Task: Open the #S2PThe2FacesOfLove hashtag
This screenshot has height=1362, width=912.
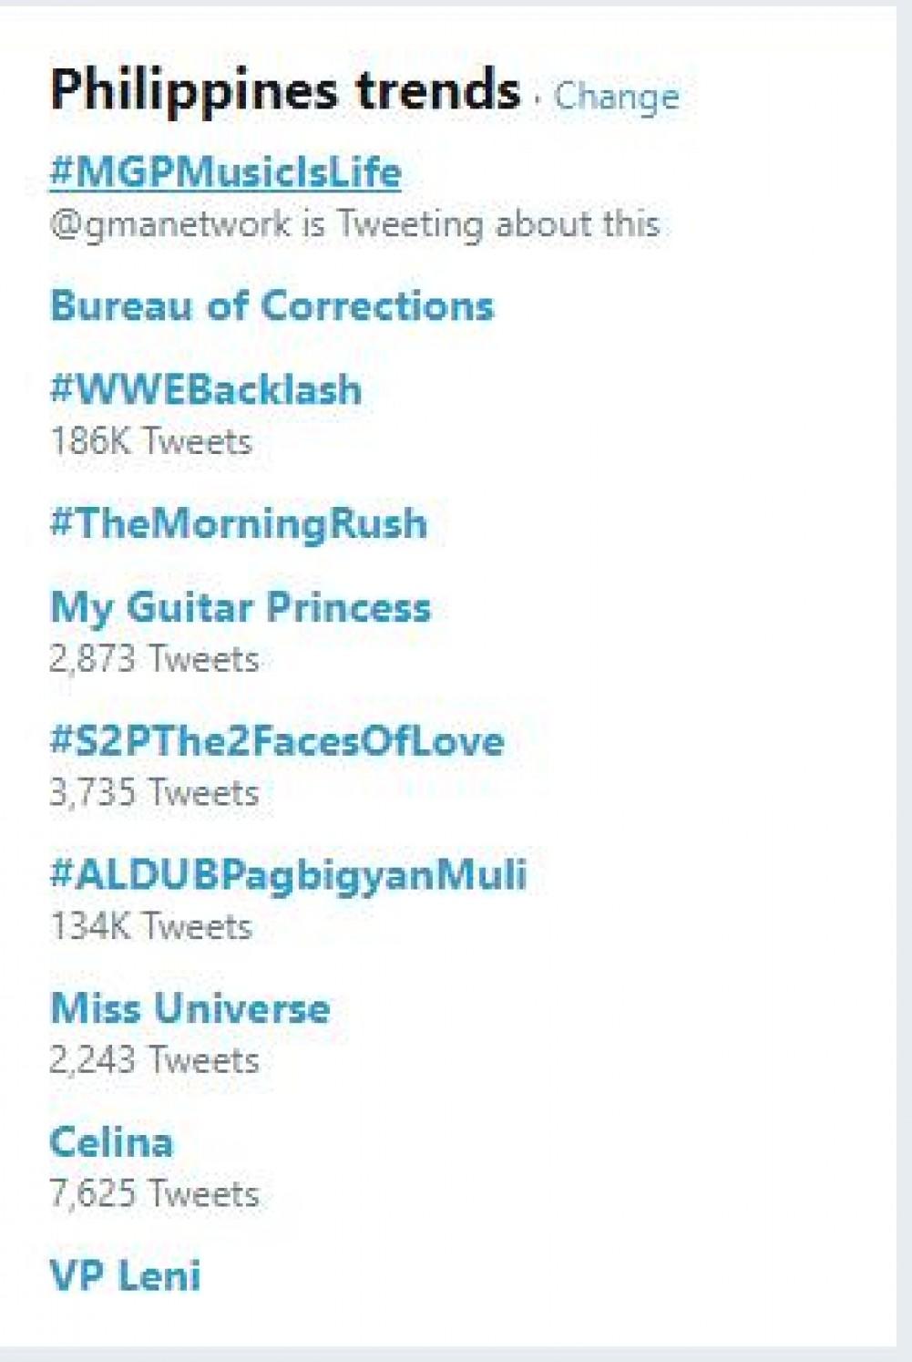Action: (x=277, y=740)
